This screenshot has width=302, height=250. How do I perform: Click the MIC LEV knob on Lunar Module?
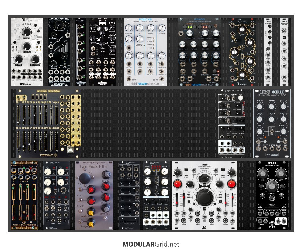[260, 107]
